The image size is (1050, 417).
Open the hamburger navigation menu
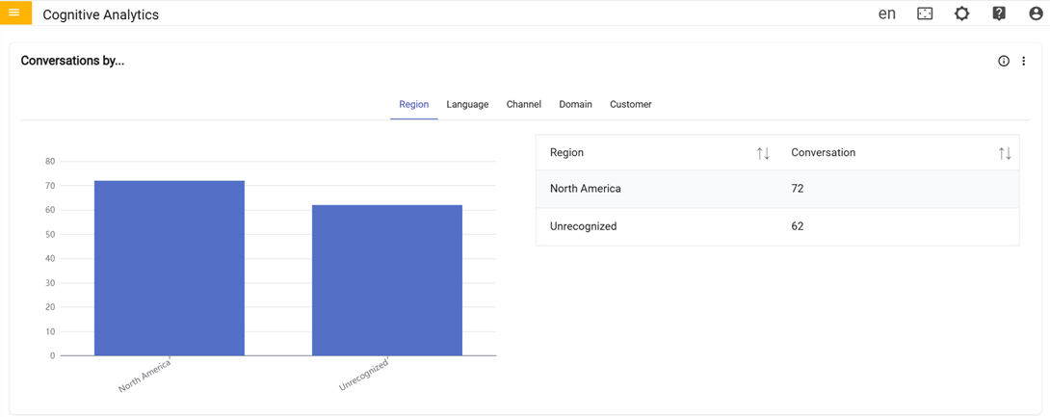click(14, 13)
